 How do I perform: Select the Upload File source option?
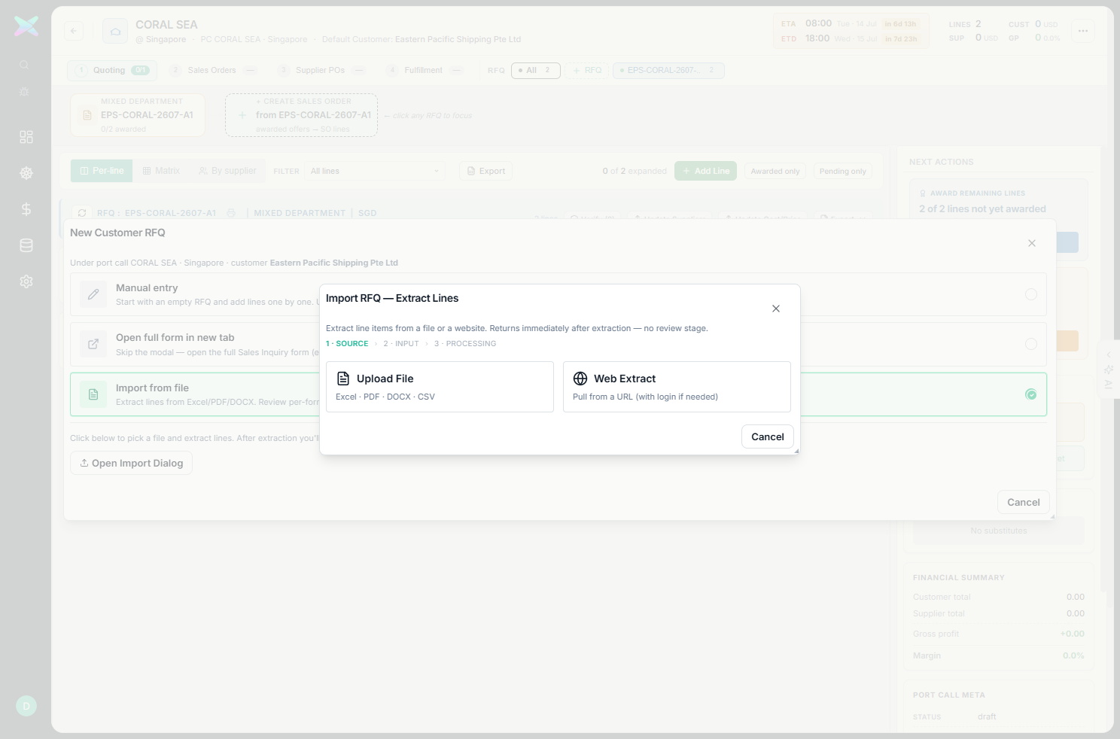(x=440, y=387)
